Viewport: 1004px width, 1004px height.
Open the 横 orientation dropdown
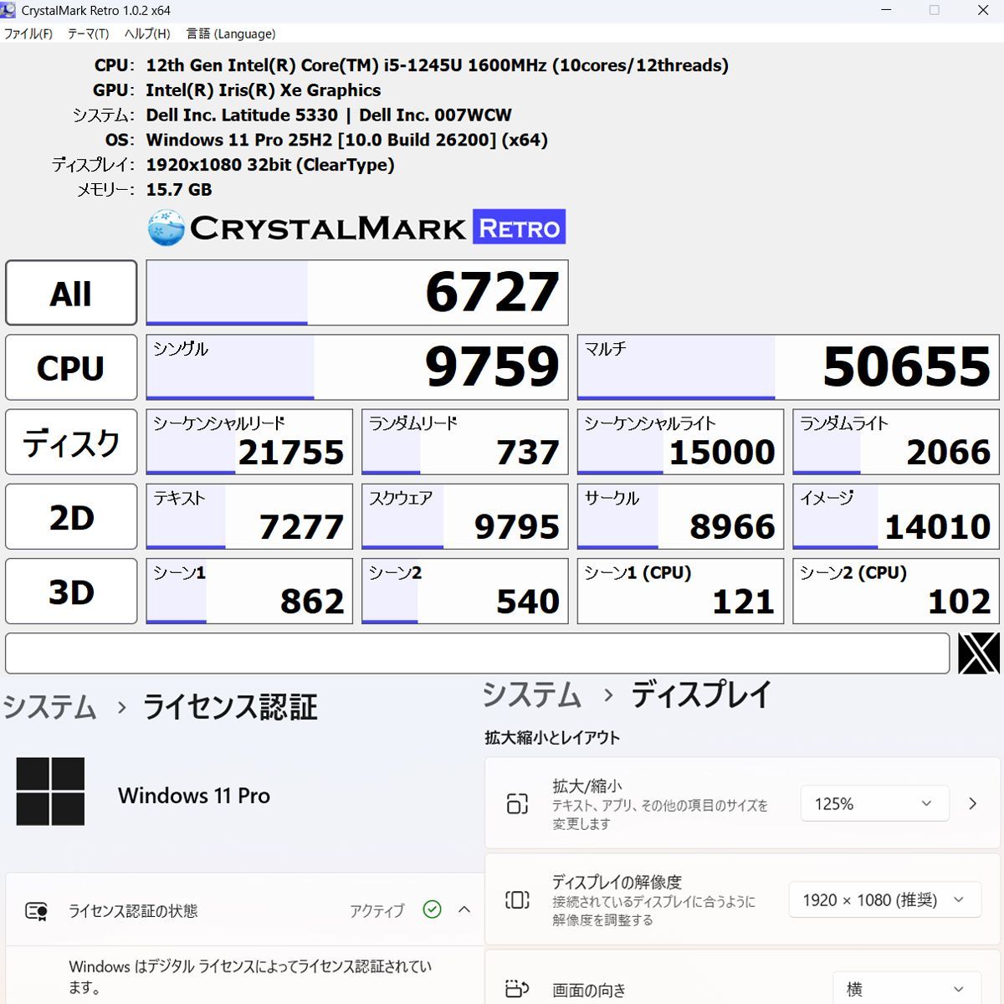[x=906, y=989]
